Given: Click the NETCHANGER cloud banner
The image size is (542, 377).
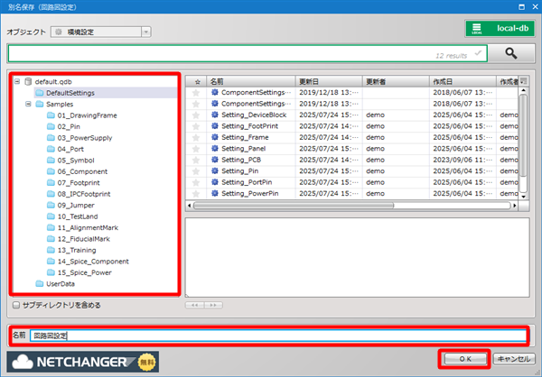Looking at the screenshot, I should (x=82, y=360).
